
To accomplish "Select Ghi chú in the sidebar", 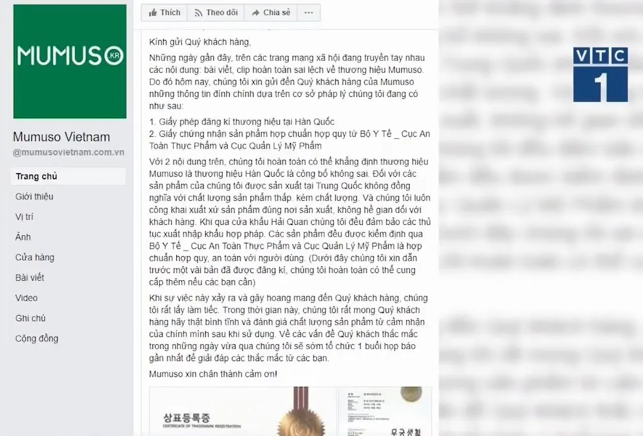I will pos(30,318).
